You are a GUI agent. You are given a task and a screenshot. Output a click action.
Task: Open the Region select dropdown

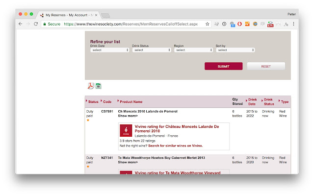tap(193, 50)
